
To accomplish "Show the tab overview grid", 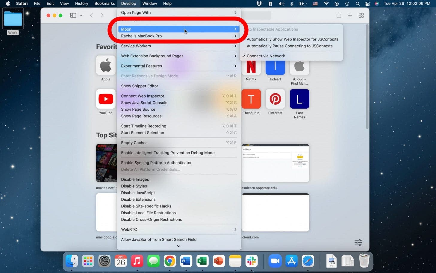I will coord(361,15).
